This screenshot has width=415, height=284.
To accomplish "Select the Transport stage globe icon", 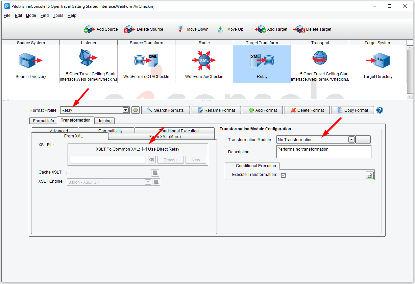I will (320, 58).
